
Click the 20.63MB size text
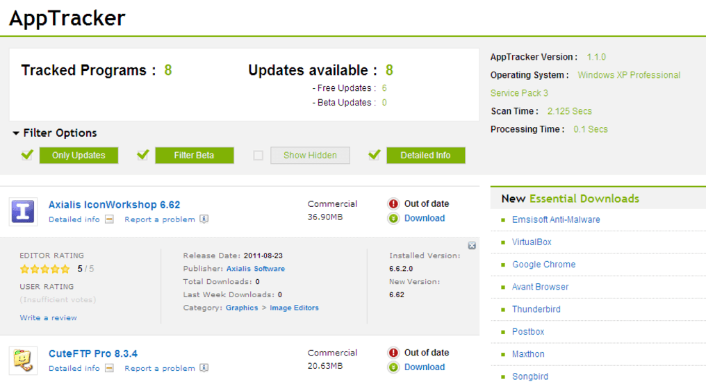point(325,366)
